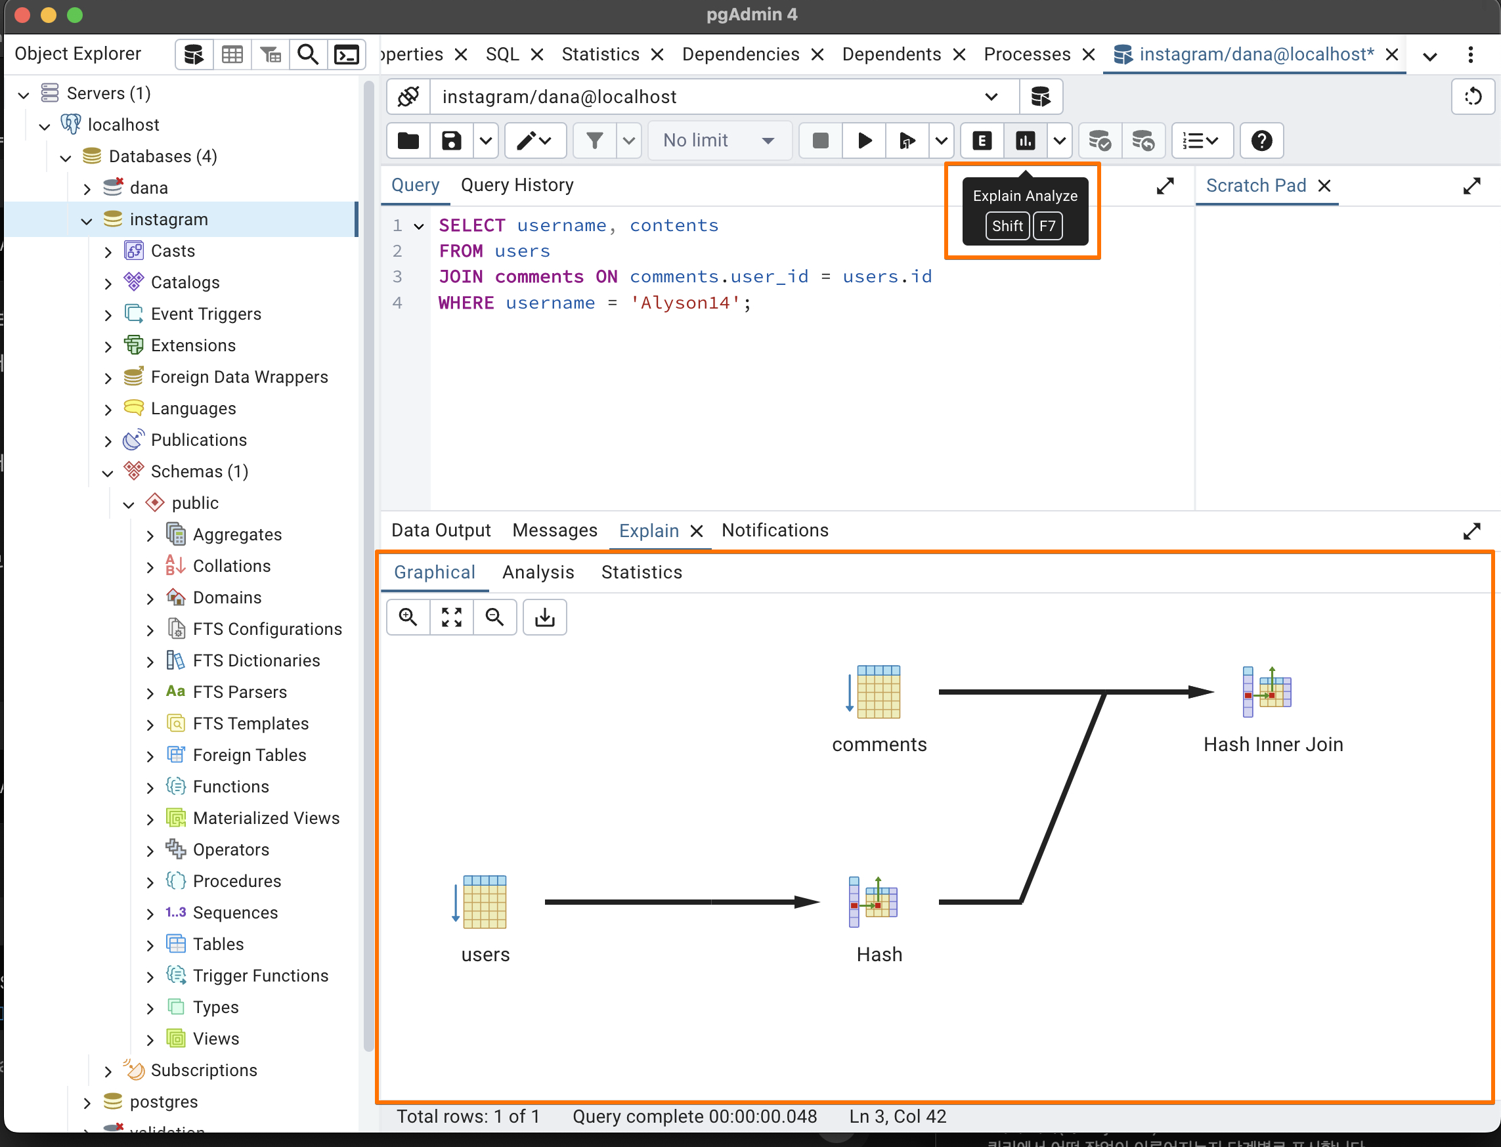1501x1147 pixels.
Task: Open a new query tool for this connection
Action: point(1041,97)
